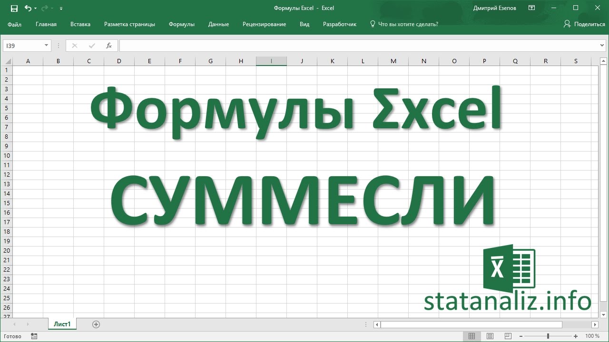Open the Name Box dropdown arrow
Image resolution: width=609 pixels, height=342 pixels.
[x=47, y=46]
